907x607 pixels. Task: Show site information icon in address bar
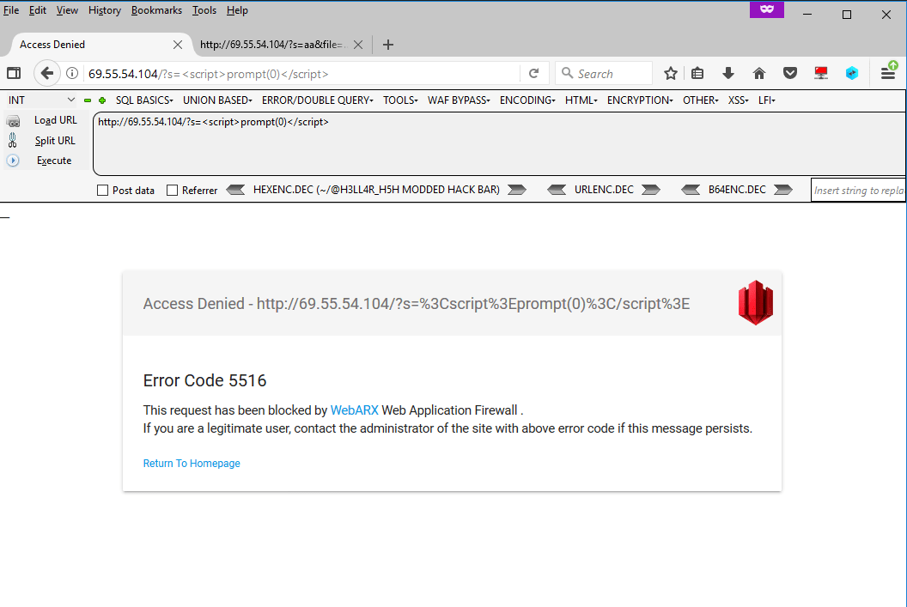pyautogui.click(x=72, y=74)
